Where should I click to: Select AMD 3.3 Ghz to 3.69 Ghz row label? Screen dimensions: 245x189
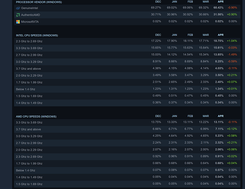point(29,123)
